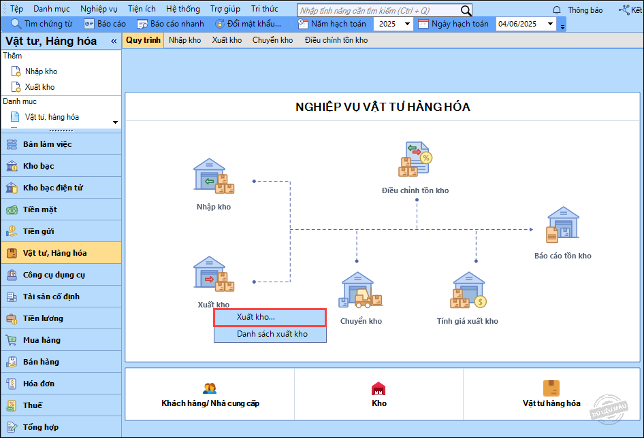Switch to the Quy trình tab
The width and height of the screenshot is (644, 438).
[x=143, y=40]
